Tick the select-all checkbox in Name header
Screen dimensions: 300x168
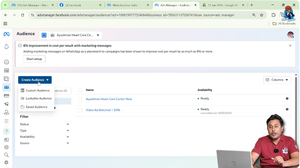click(x=80, y=90)
